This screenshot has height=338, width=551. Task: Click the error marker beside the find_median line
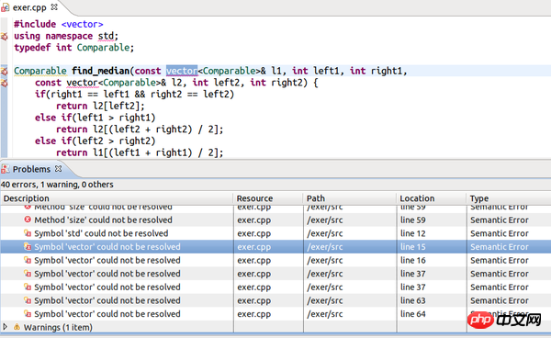tap(5, 72)
